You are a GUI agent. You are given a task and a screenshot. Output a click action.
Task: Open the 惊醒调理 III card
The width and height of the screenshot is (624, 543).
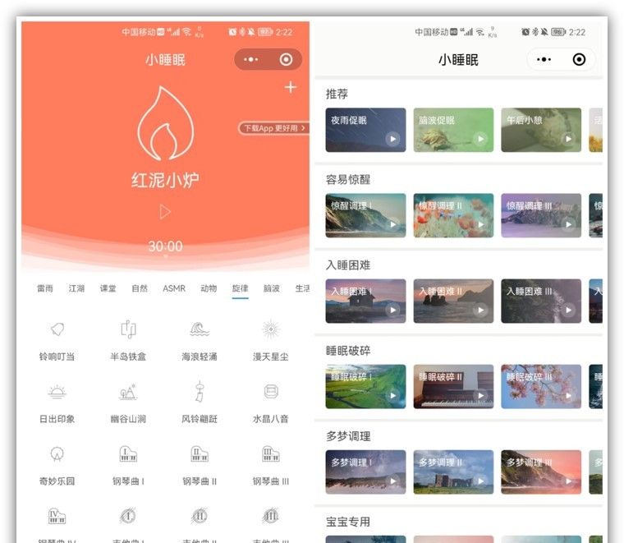coord(541,215)
